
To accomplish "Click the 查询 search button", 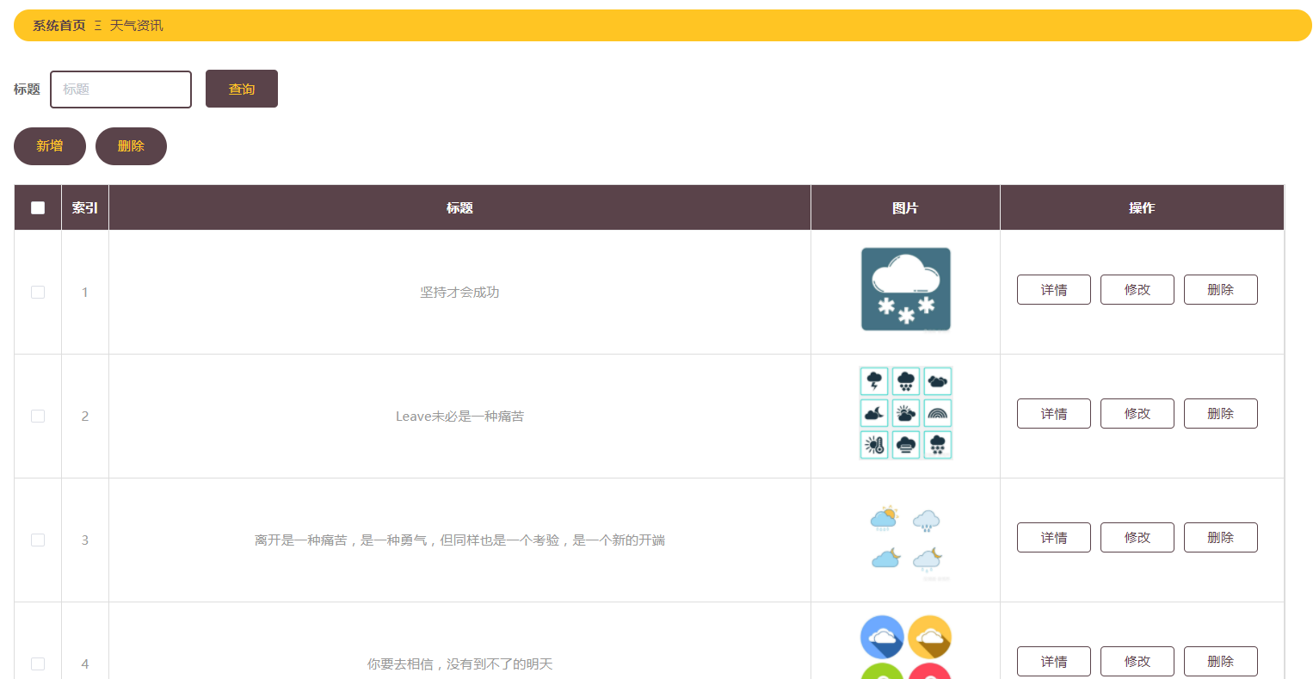I will 242,89.
